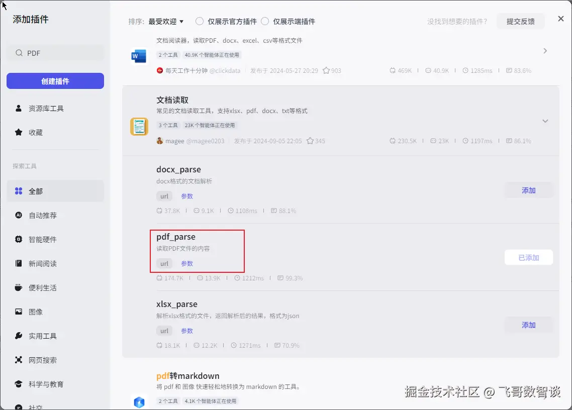Select the 仅展示官方插件 radio button

point(200,21)
